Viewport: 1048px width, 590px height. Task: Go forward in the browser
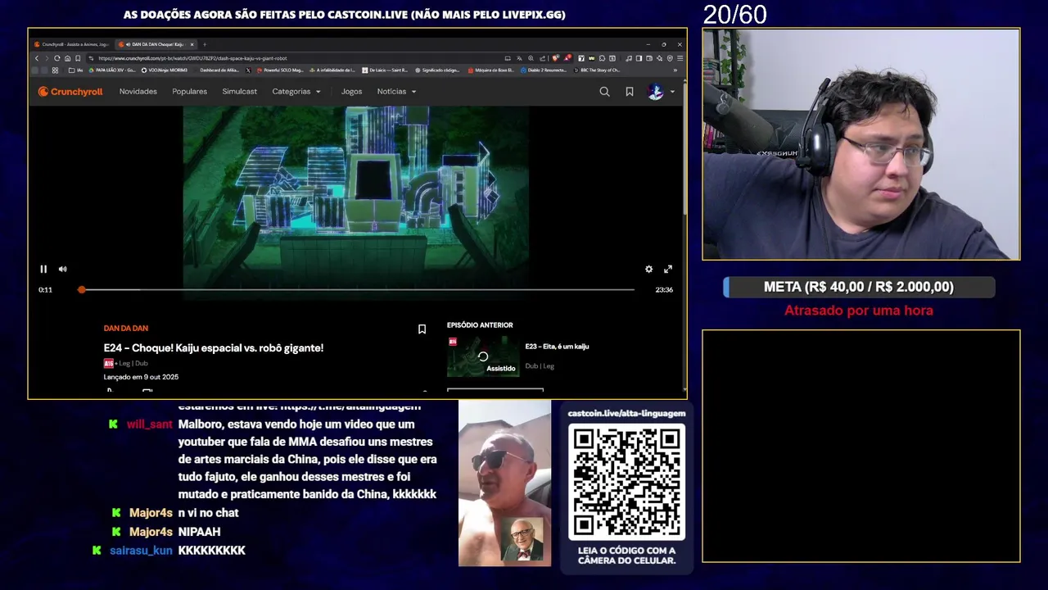click(47, 58)
